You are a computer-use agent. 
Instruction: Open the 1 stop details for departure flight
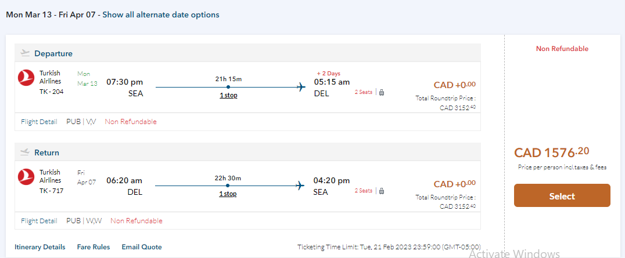[x=228, y=95]
